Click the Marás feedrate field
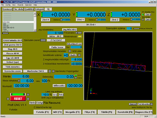Viewport: 157px width, 118px height. click(x=20, y=76)
